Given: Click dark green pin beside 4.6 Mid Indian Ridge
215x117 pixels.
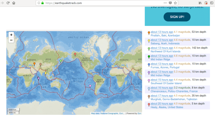Looking at the screenshot, I should tap(149, 57).
